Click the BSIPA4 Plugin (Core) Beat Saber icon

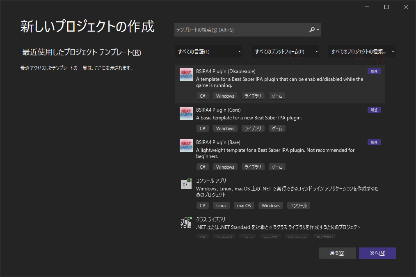186,113
